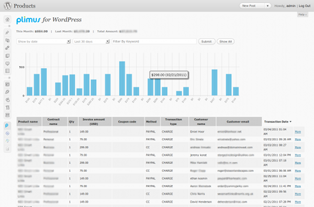Open More link for Emiel Hoor transaction
Screen dimensions: 314x207
coord(298,132)
